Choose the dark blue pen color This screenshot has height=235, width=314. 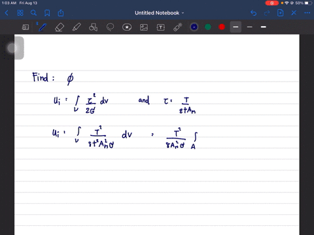(x=194, y=27)
